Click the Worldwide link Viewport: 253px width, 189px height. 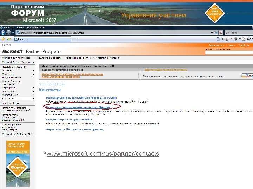244,45
